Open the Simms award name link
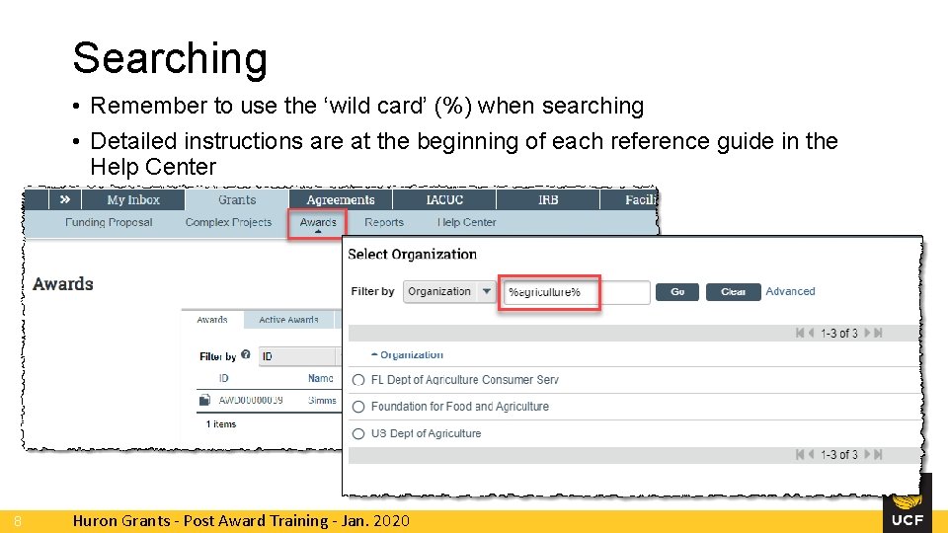948x533 pixels. [x=322, y=400]
